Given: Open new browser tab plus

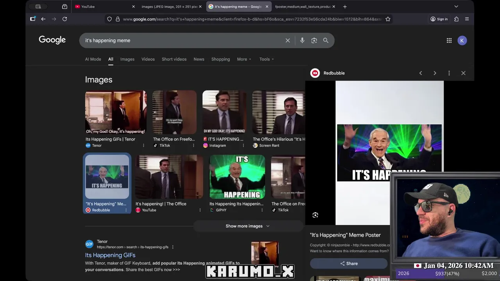Looking at the screenshot, I should point(345,7).
